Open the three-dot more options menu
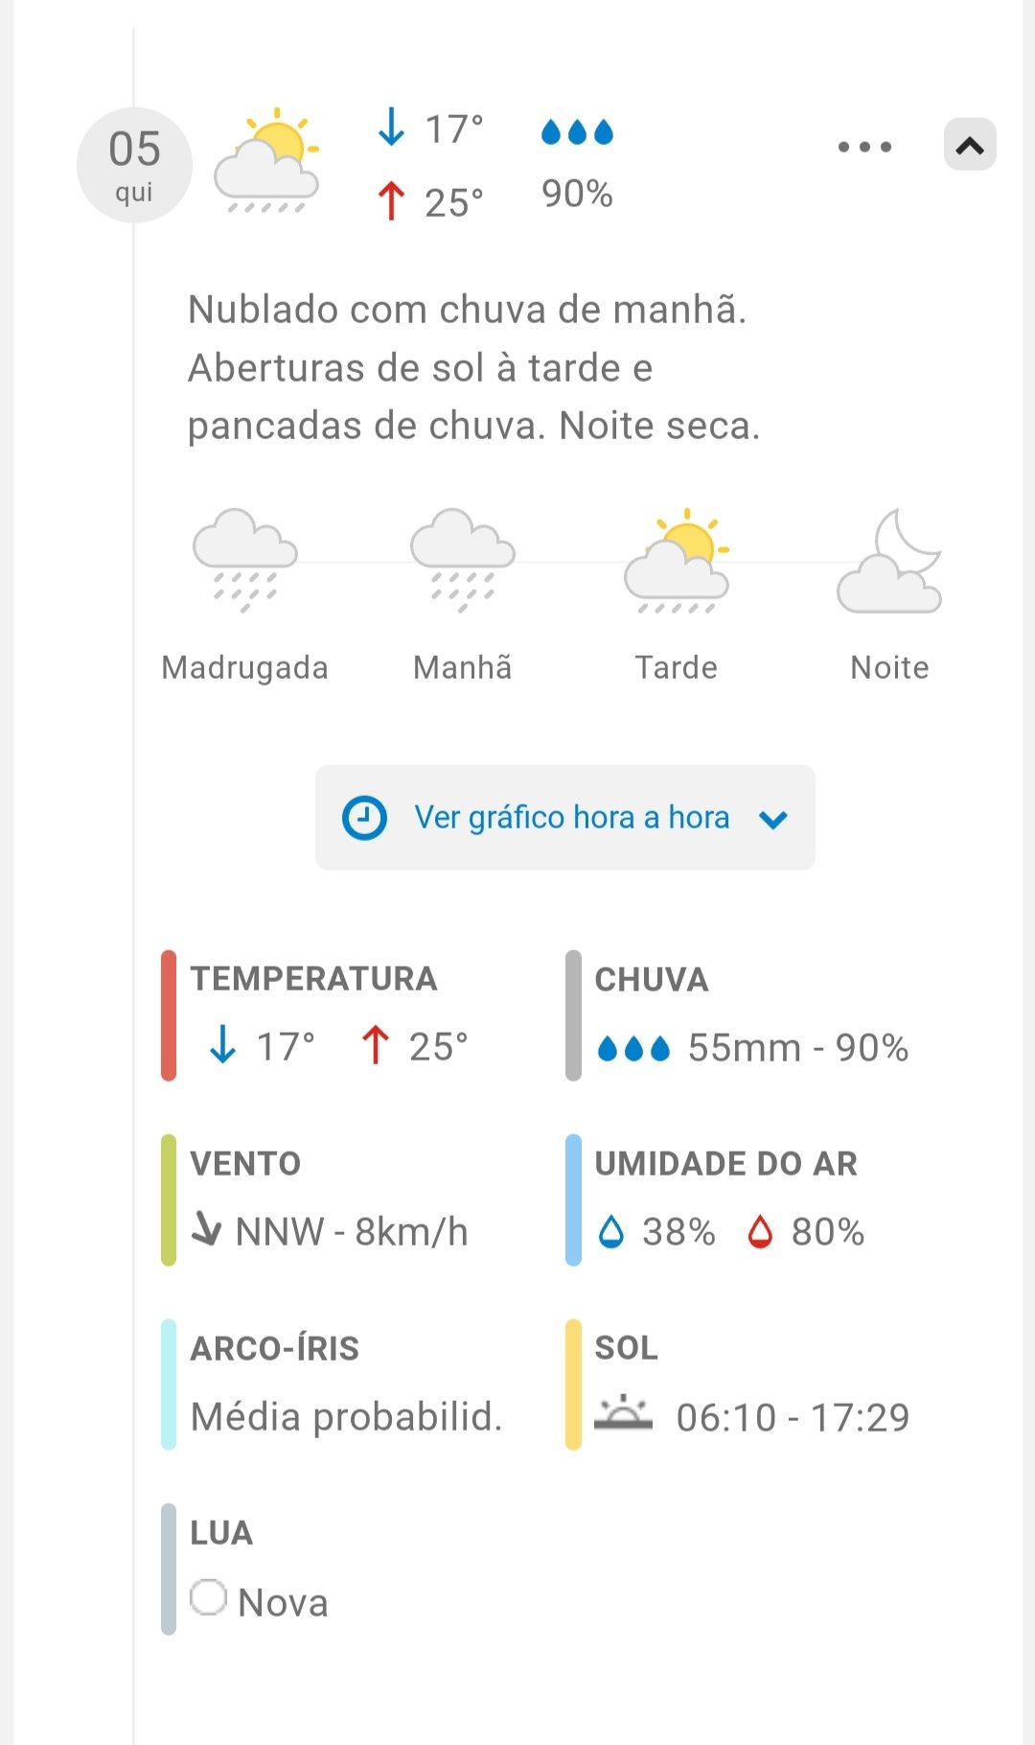The height and width of the screenshot is (1745, 1035). 864,147
